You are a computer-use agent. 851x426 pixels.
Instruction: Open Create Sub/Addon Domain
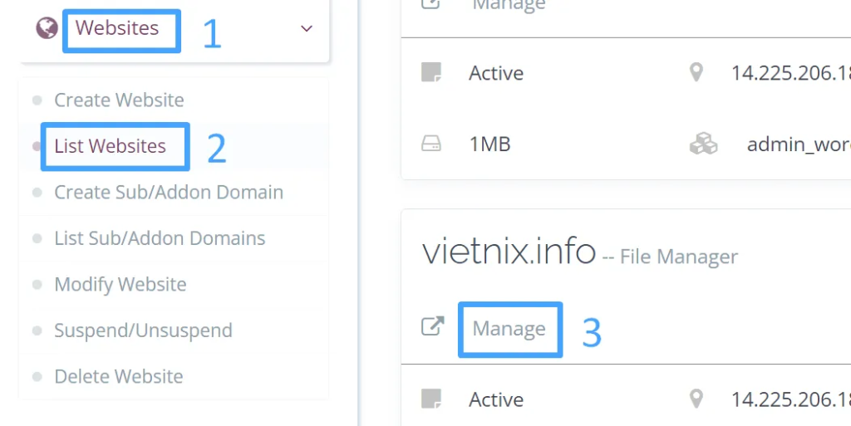[169, 193]
